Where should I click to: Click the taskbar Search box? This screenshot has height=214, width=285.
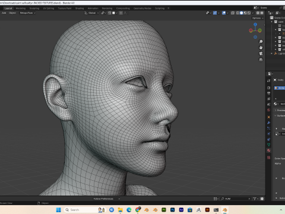(85, 210)
